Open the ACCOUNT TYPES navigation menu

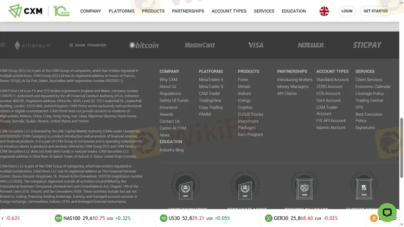[229, 11]
